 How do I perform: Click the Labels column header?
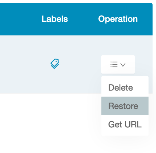55,19
